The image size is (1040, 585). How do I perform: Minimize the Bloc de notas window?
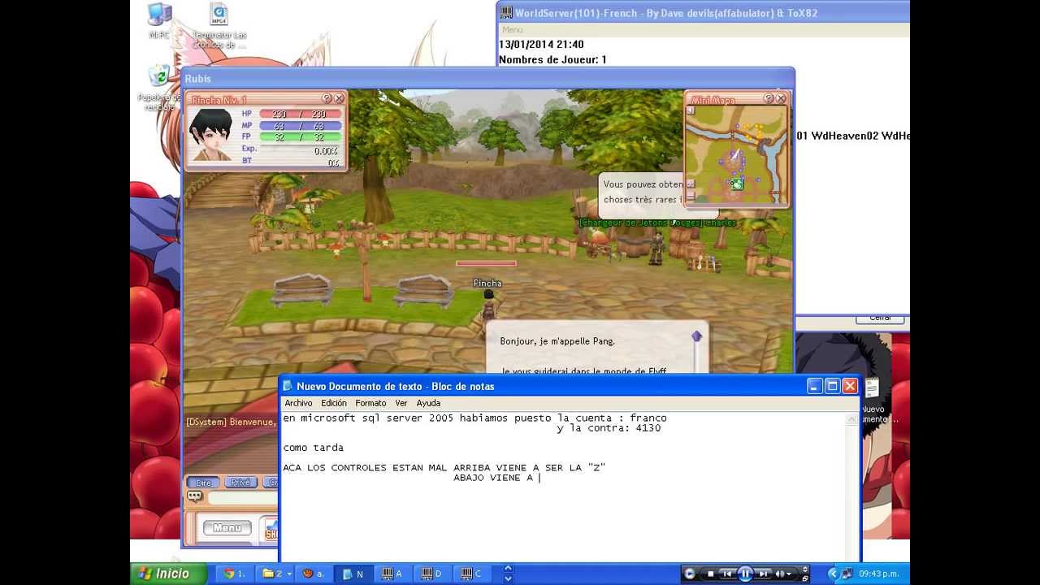[815, 387]
